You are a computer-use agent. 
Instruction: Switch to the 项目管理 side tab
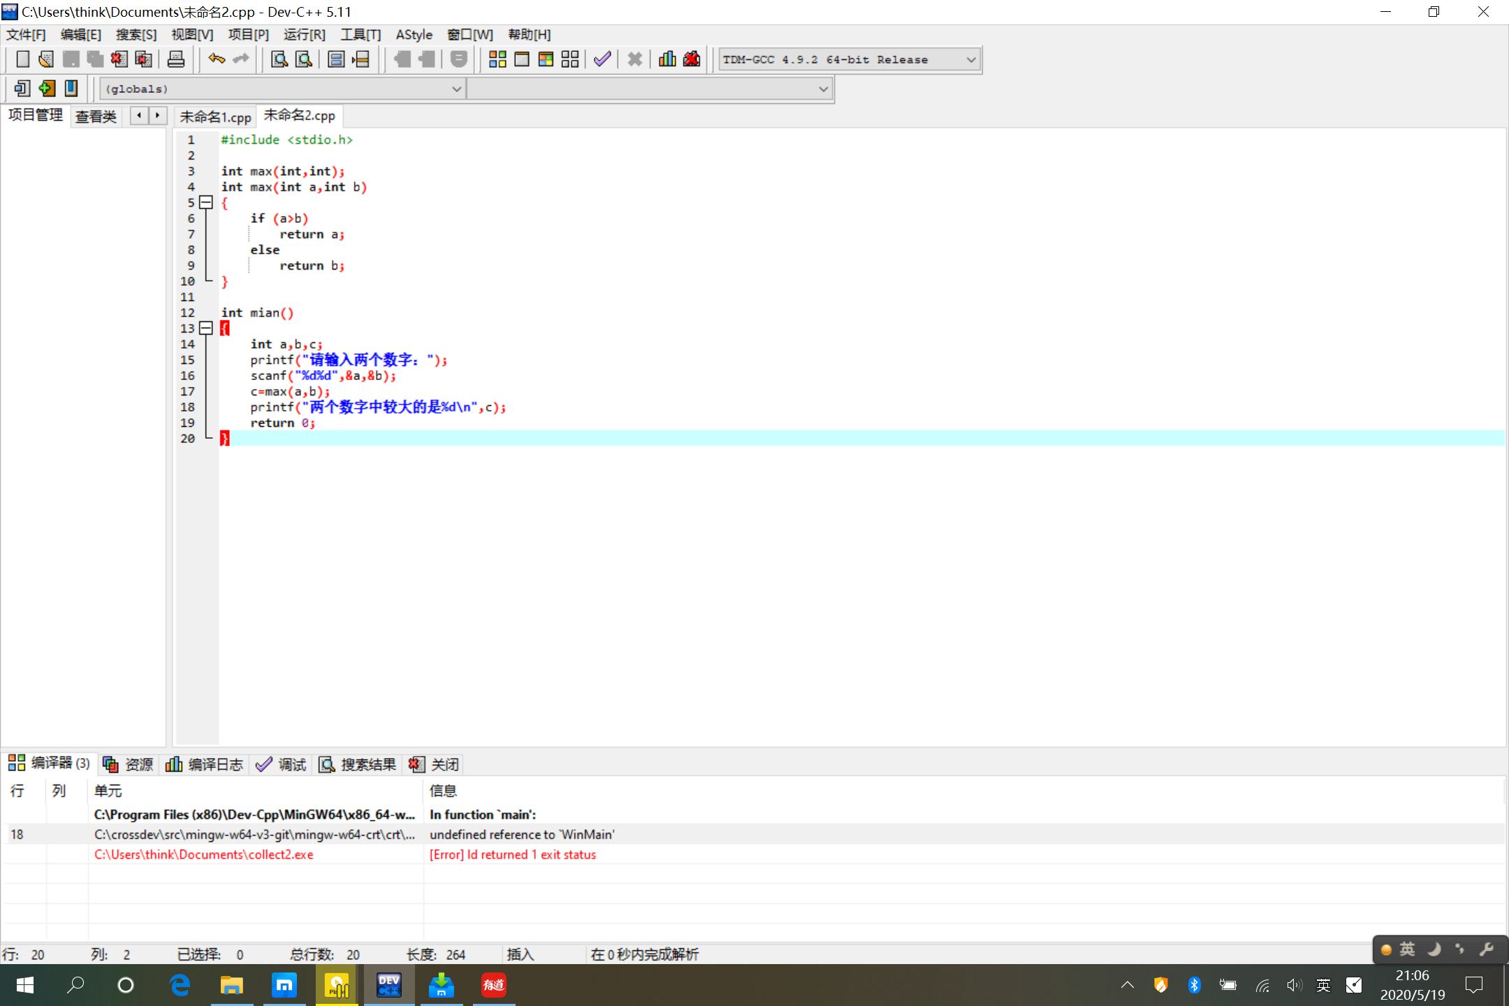pos(36,115)
